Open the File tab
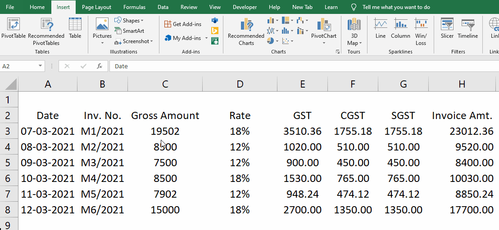This screenshot has width=499, height=230. (x=10, y=7)
